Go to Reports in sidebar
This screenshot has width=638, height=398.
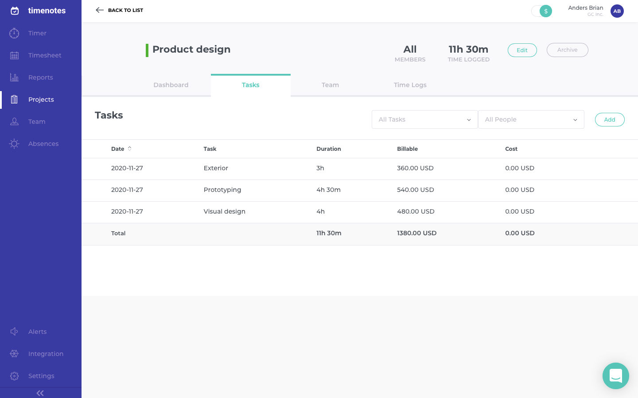41,77
